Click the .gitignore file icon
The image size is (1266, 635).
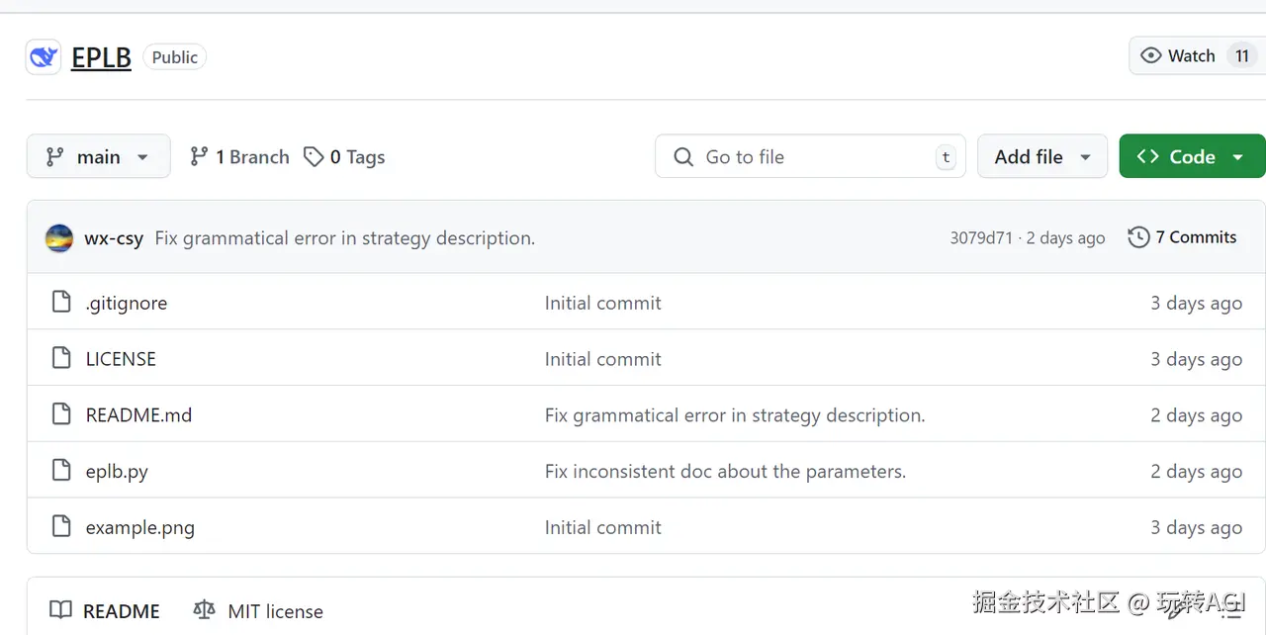pos(61,303)
